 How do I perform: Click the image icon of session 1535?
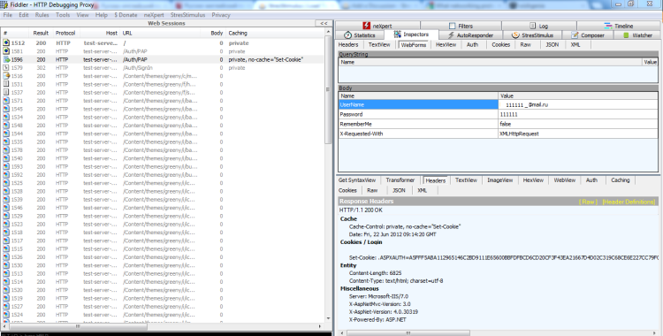click(x=6, y=141)
